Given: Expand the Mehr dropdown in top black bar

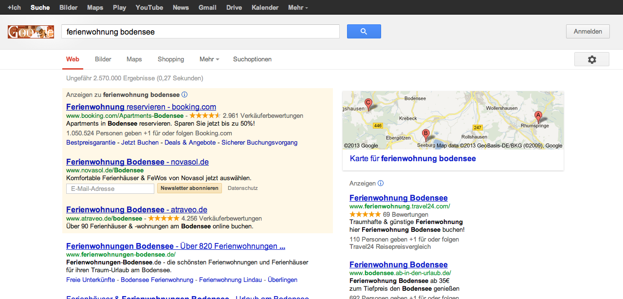Looking at the screenshot, I should [298, 7].
